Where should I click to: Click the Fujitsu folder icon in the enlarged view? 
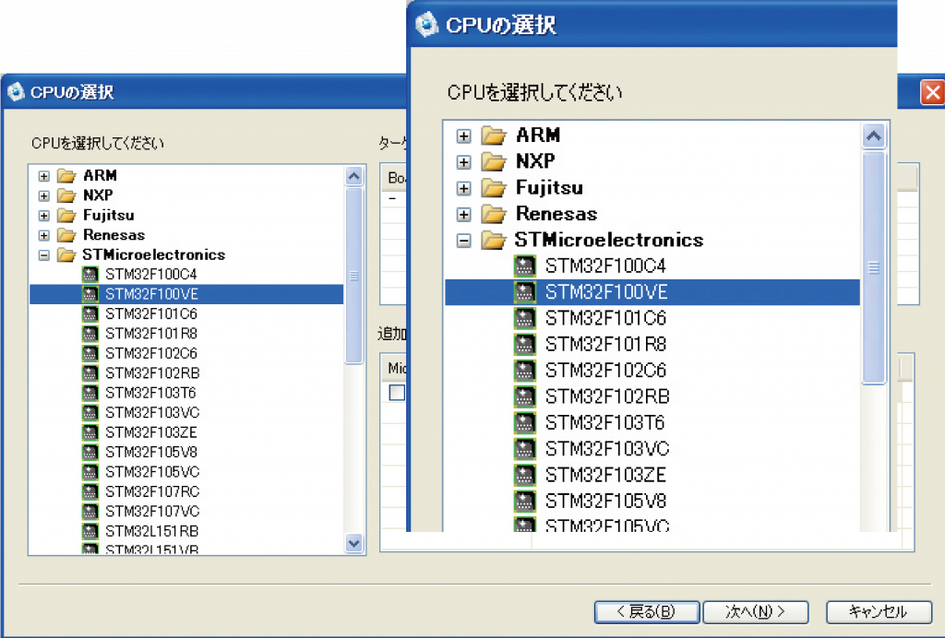tap(494, 188)
